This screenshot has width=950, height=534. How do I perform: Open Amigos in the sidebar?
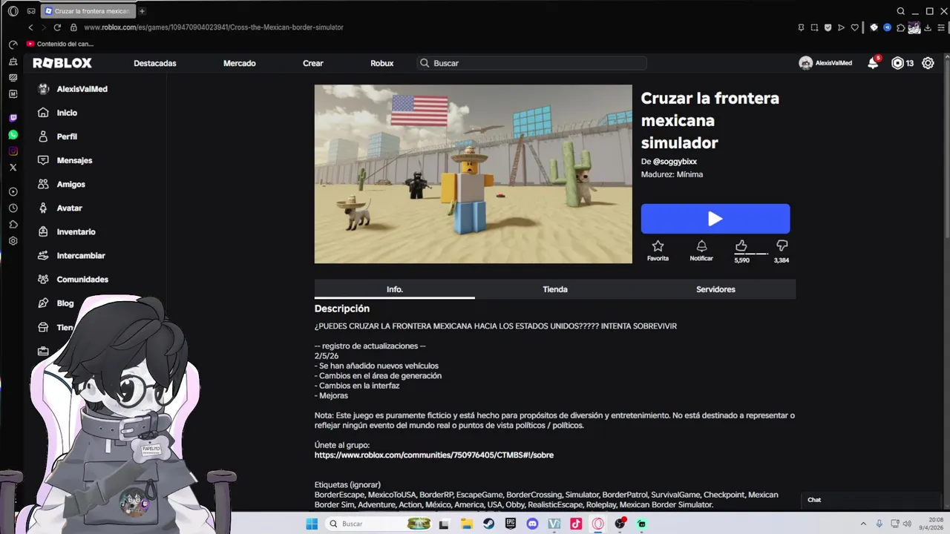71,184
